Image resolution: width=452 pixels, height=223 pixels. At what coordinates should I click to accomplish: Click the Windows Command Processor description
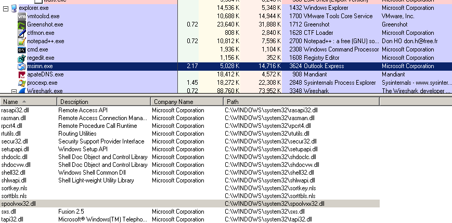pyautogui.click(x=341, y=49)
